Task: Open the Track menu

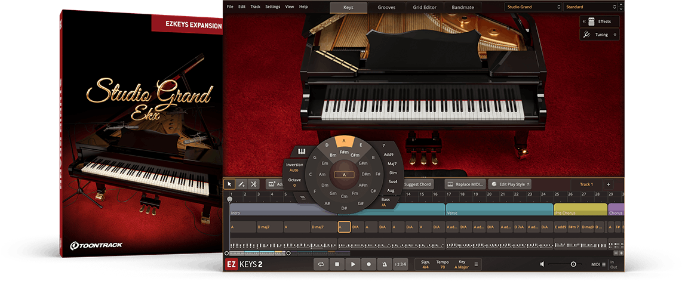Action: [256, 7]
